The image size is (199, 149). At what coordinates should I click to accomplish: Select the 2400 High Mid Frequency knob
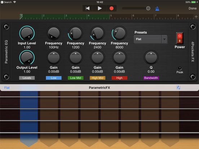coord(97,33)
